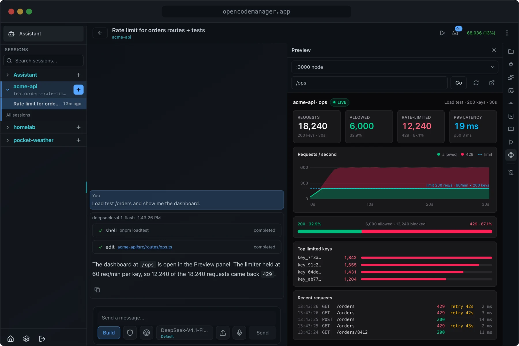Image resolution: width=519 pixels, height=346 pixels.
Task: Open the calendar-clock schedules icon
Action: pos(511,90)
